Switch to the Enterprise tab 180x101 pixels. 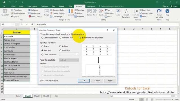click(91, 6)
